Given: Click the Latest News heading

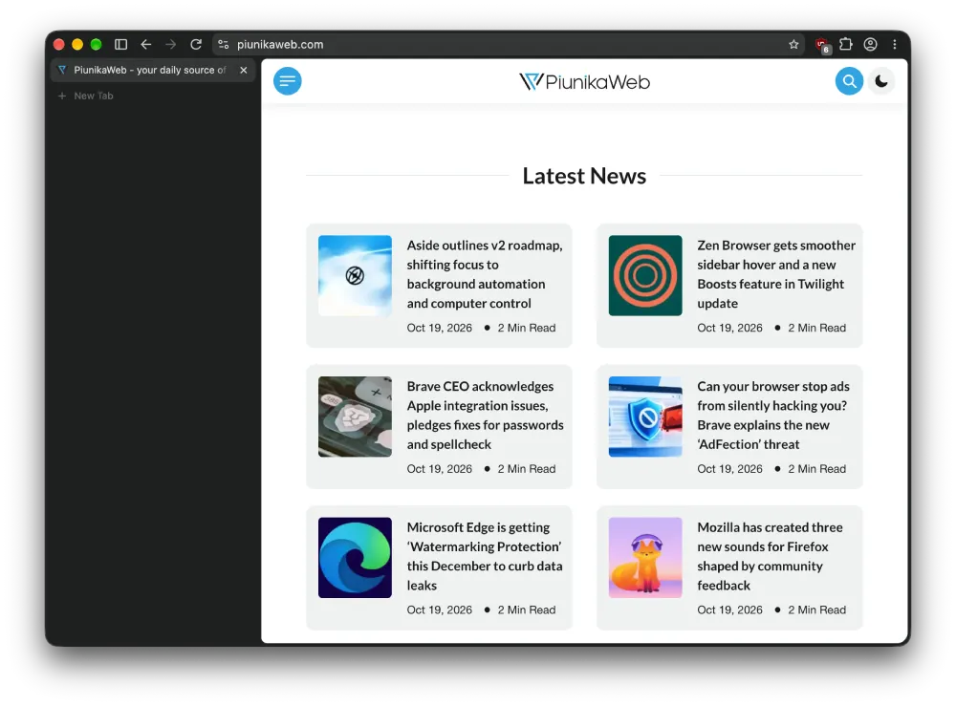Looking at the screenshot, I should coord(584,176).
